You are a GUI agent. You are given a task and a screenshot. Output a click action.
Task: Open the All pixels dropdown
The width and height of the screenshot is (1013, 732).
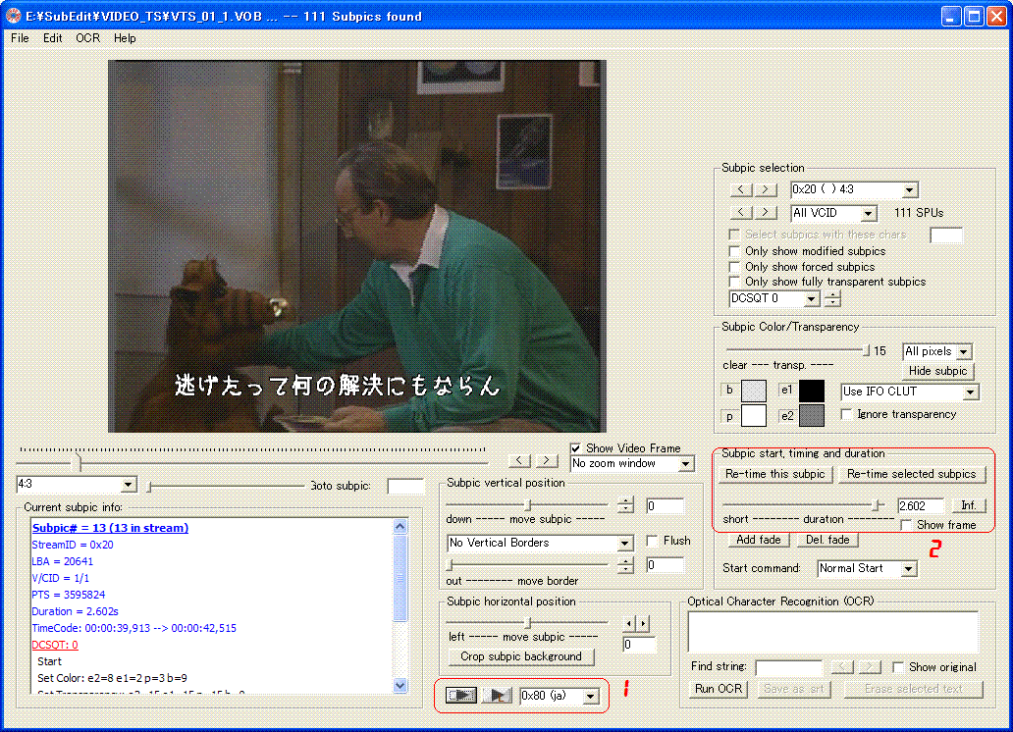(964, 351)
